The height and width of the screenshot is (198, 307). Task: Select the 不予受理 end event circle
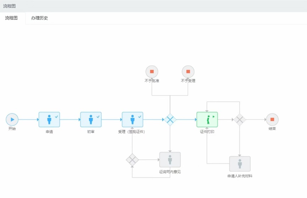188,72
